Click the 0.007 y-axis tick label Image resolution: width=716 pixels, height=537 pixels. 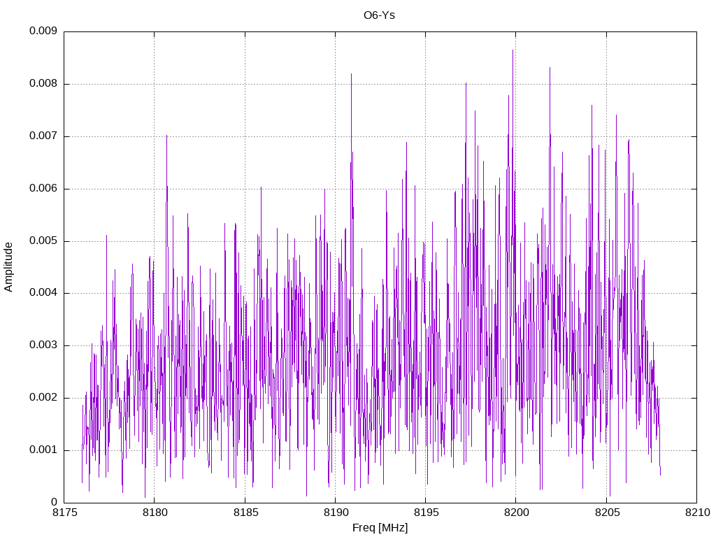click(43, 136)
